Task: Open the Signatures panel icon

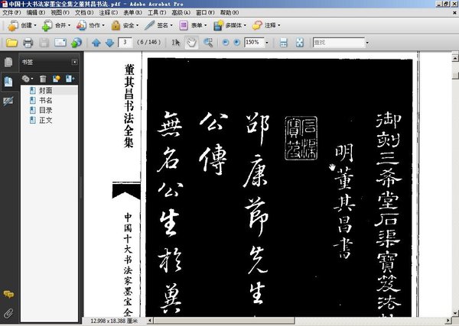Action: pos(8,101)
